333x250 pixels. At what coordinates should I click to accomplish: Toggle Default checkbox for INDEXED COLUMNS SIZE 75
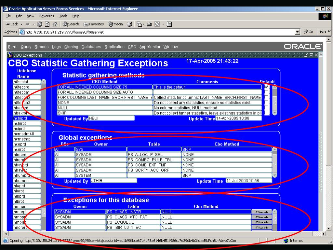click(267, 87)
